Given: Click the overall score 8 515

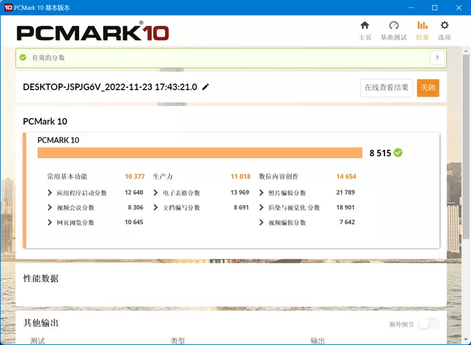Looking at the screenshot, I should [380, 153].
